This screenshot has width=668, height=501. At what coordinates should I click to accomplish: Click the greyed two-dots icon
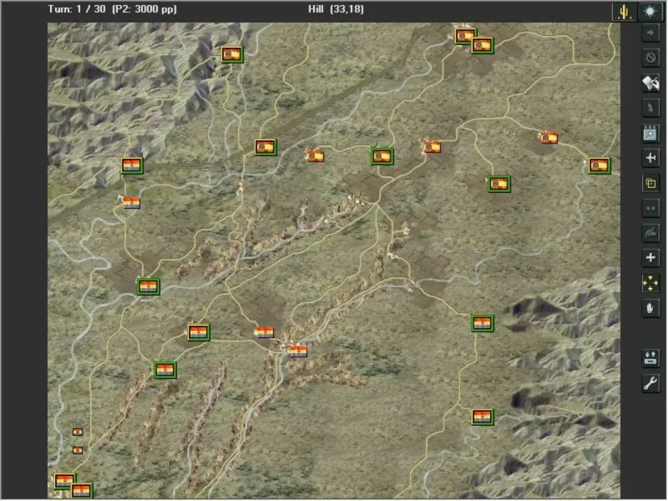pyautogui.click(x=650, y=208)
